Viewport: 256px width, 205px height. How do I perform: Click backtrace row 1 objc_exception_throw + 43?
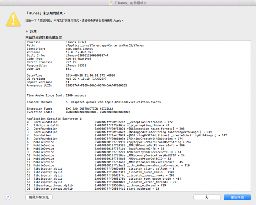(98, 125)
